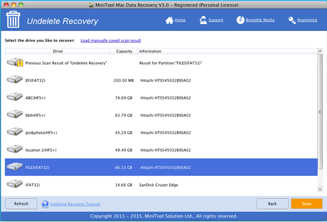Screen dimensions: 327x222
Task: Click the Back button
Action: (272, 203)
